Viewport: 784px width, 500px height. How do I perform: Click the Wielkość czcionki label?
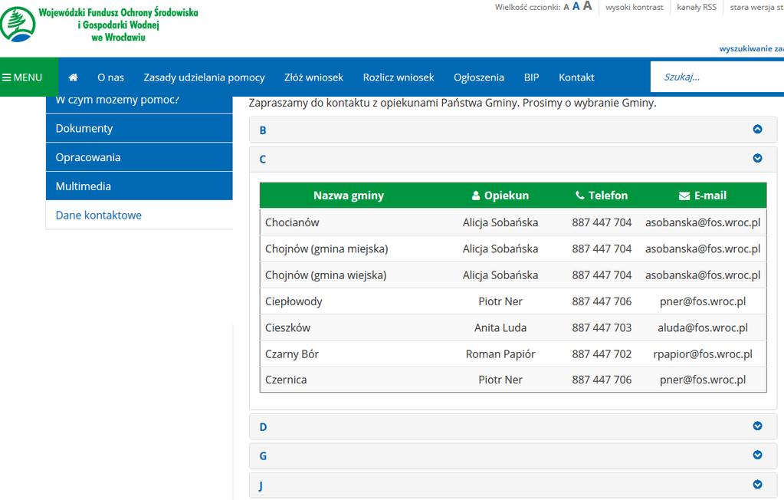(x=527, y=7)
